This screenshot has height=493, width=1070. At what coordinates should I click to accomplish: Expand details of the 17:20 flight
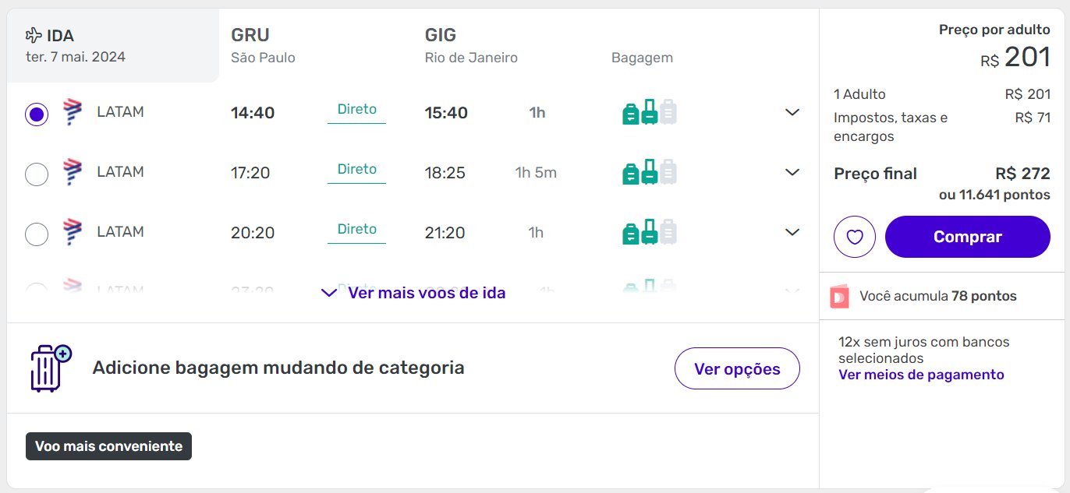tap(792, 172)
